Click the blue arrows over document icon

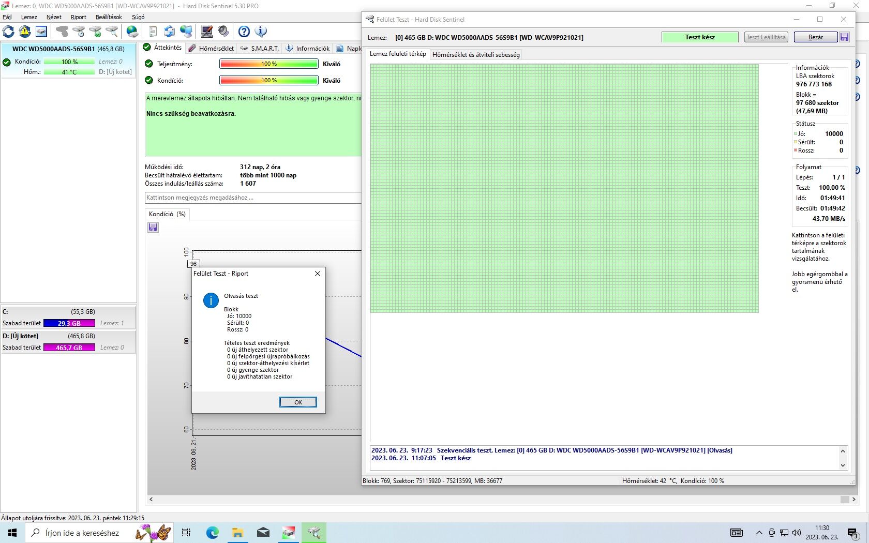(x=169, y=32)
